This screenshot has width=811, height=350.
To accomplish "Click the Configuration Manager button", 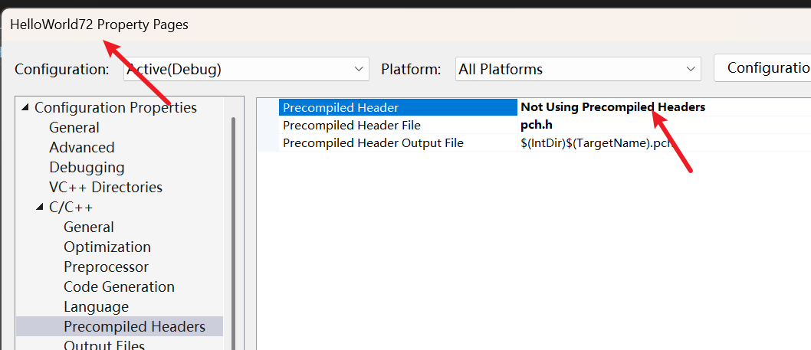I will (x=763, y=67).
